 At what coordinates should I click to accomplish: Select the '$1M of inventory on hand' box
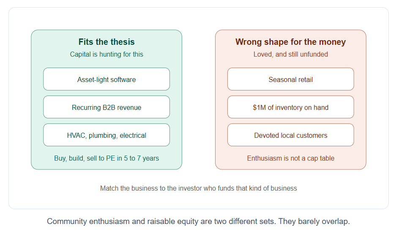point(290,107)
